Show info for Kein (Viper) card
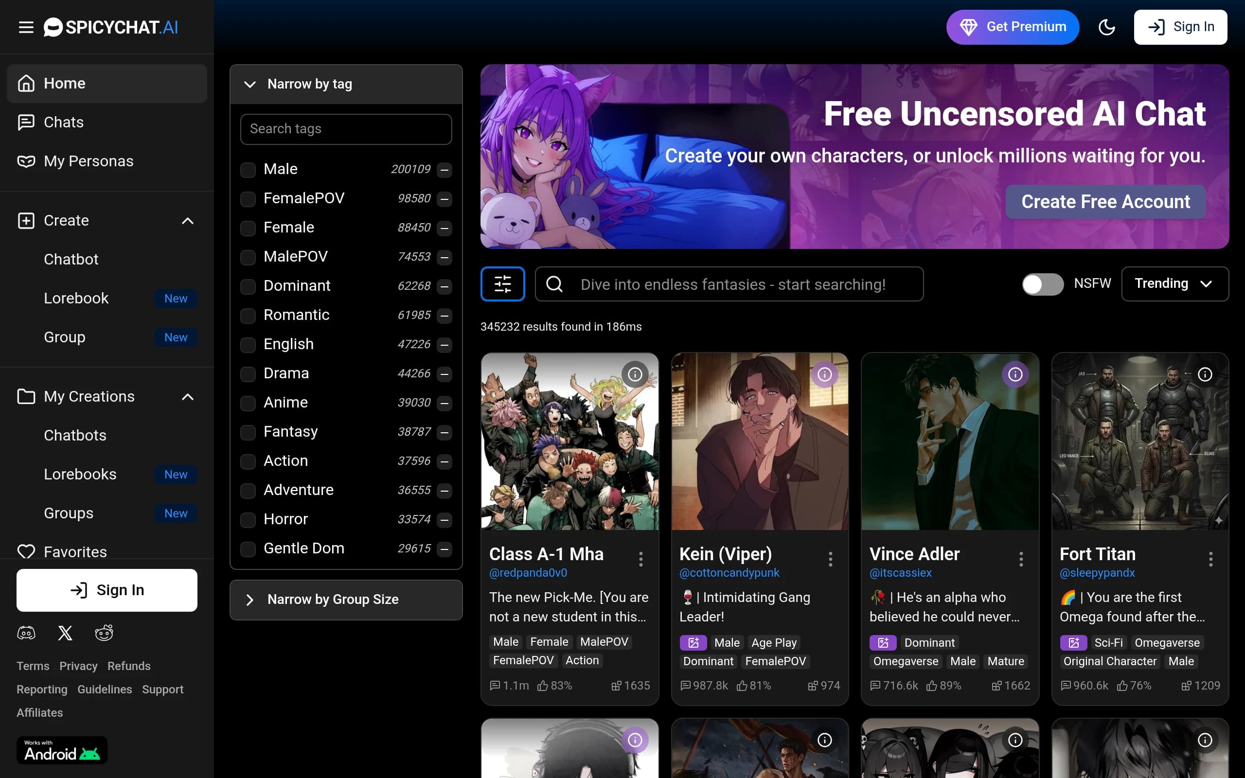The image size is (1245, 778). (x=825, y=374)
